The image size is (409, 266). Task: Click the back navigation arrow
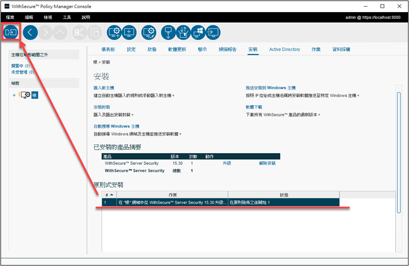[x=30, y=32]
